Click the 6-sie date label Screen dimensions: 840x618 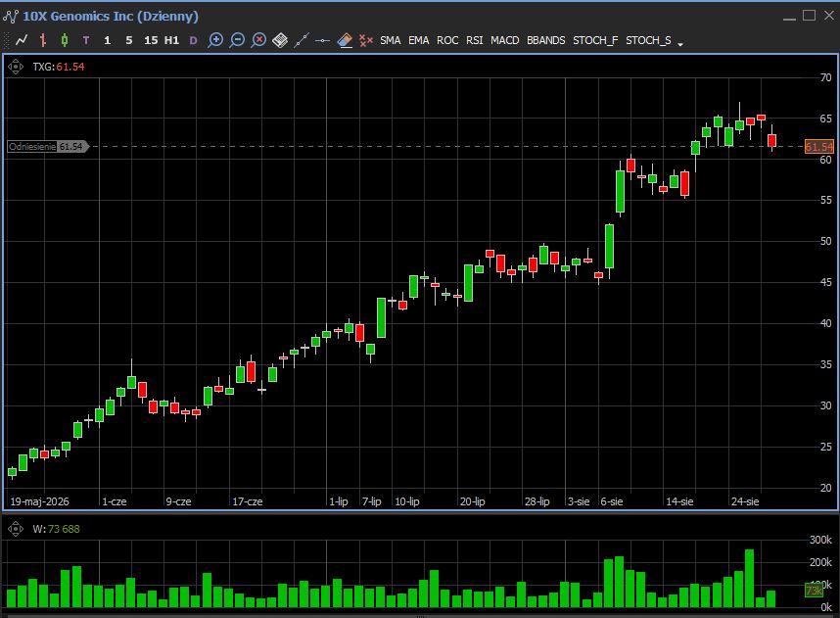click(612, 501)
